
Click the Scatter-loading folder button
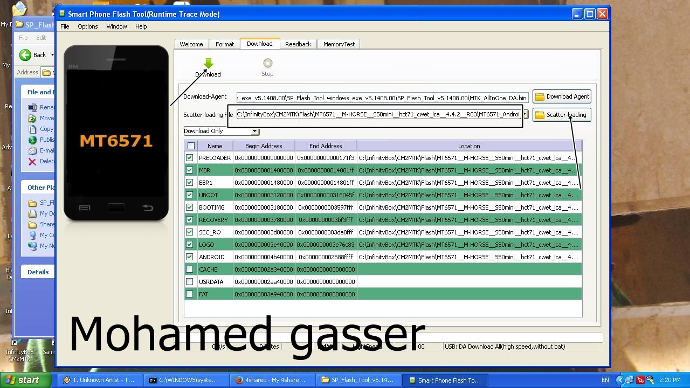[x=562, y=115]
